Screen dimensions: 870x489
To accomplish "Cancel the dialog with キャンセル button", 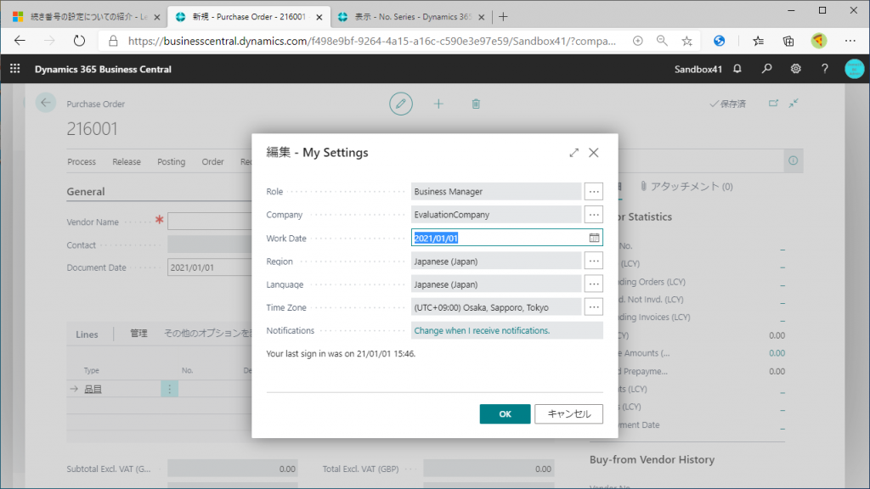I will [568, 414].
